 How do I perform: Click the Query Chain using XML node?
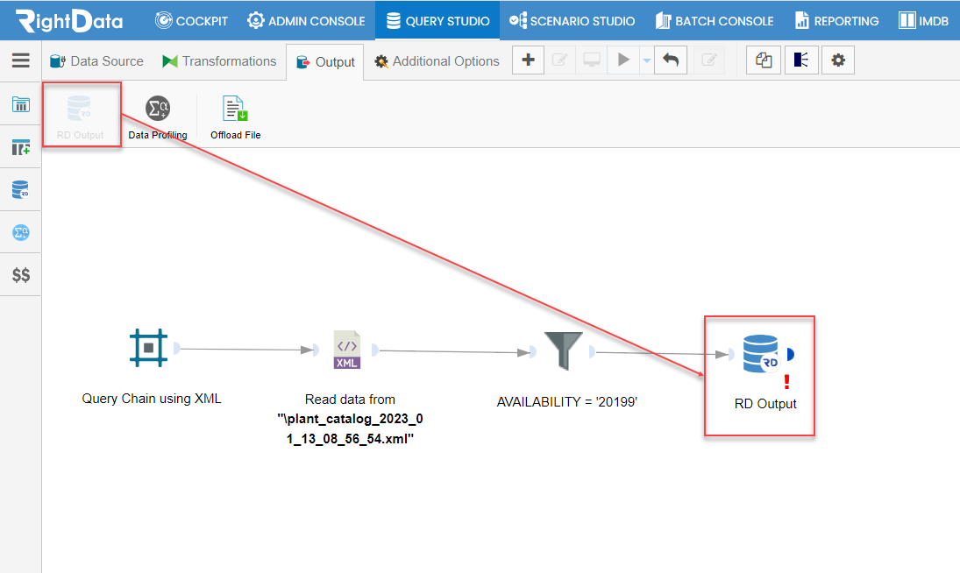[x=149, y=348]
